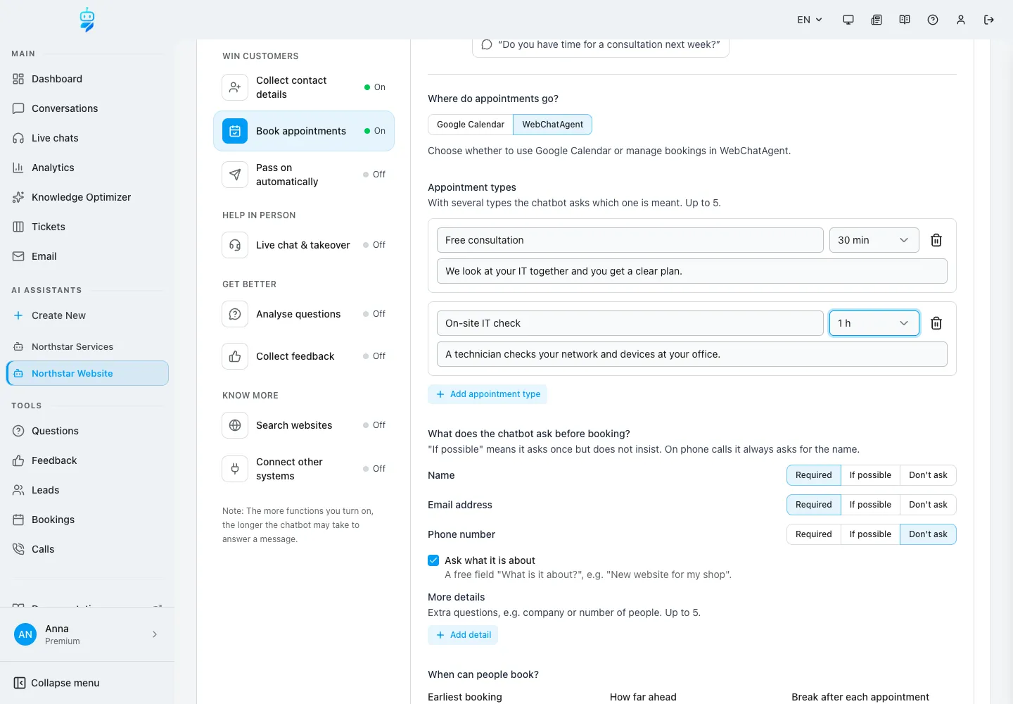This screenshot has width=1013, height=704.
Task: Open Knowledge Optimizer in the sidebar
Action: (87, 197)
